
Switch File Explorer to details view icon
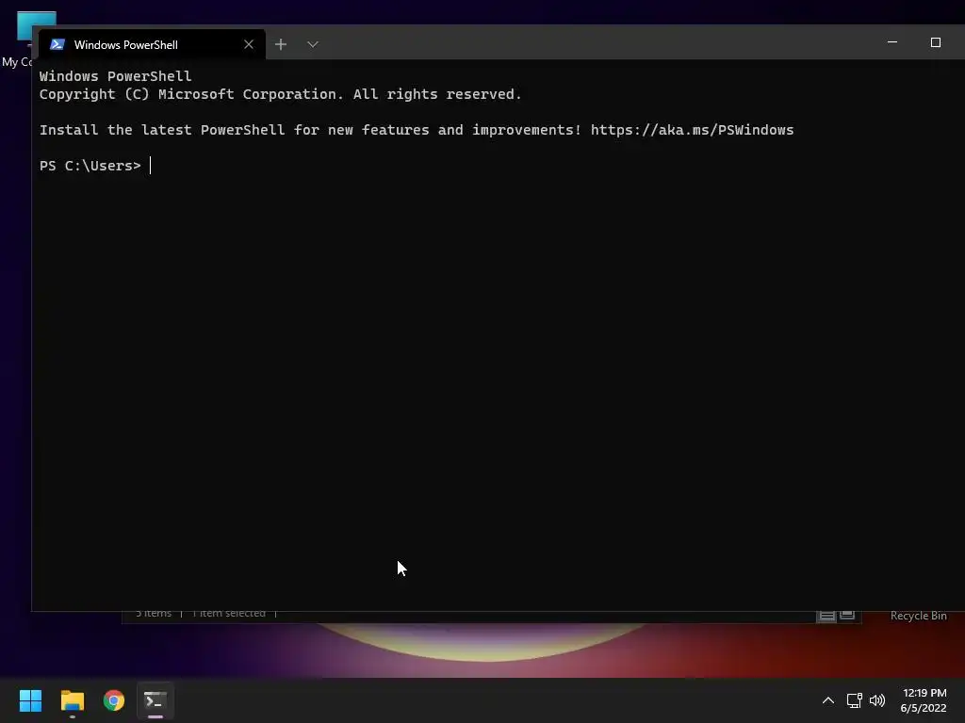[826, 616]
